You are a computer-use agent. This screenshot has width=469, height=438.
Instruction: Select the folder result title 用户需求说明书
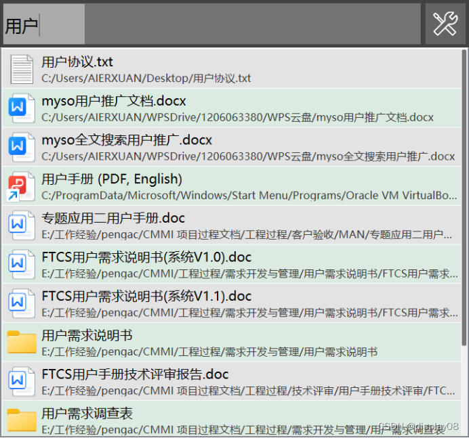(x=87, y=335)
